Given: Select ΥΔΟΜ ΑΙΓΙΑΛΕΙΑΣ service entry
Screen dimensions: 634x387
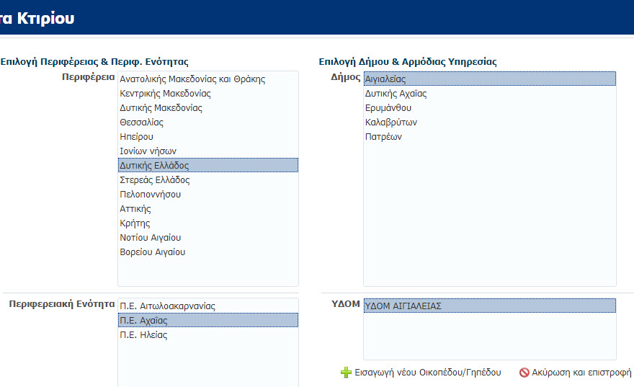Looking at the screenshot, I should tap(490, 306).
